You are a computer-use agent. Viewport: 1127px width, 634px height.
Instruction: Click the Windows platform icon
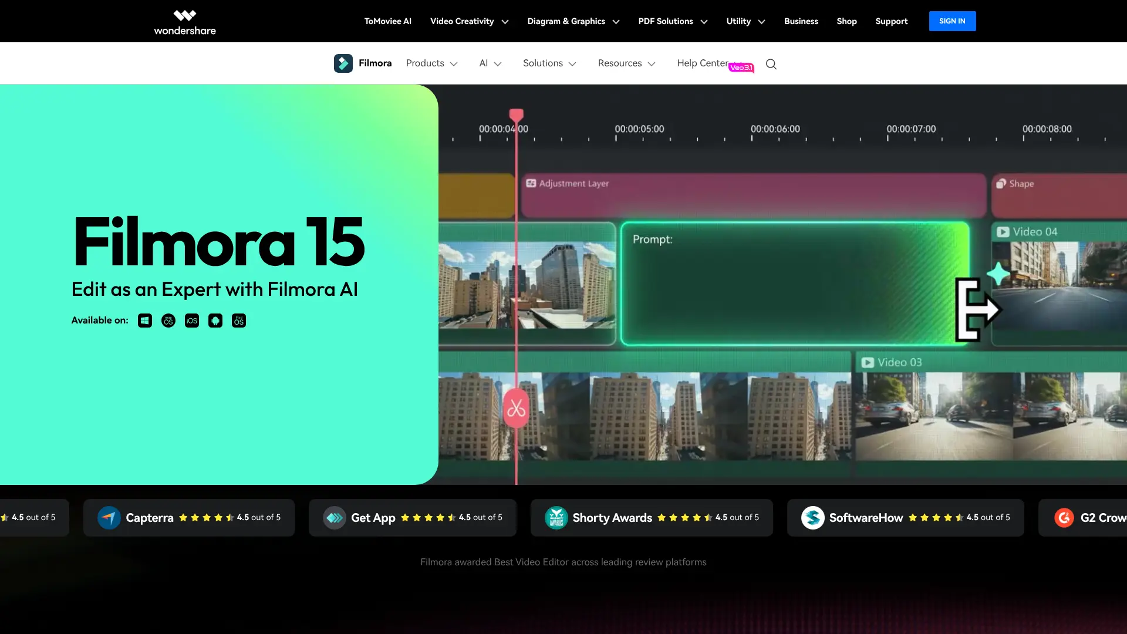pyautogui.click(x=145, y=321)
